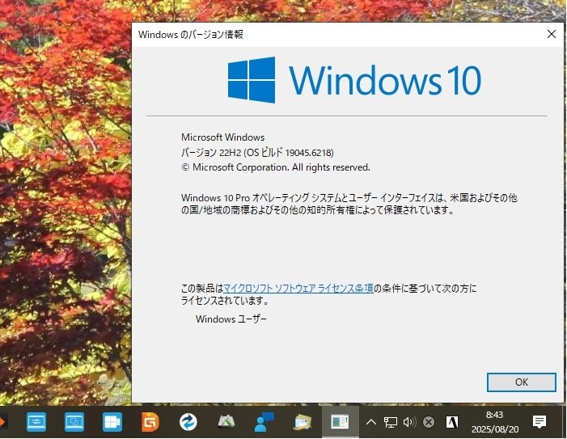The width and height of the screenshot is (567, 439).
Task: Click the Windows 10 logo banner
Action: click(x=354, y=80)
